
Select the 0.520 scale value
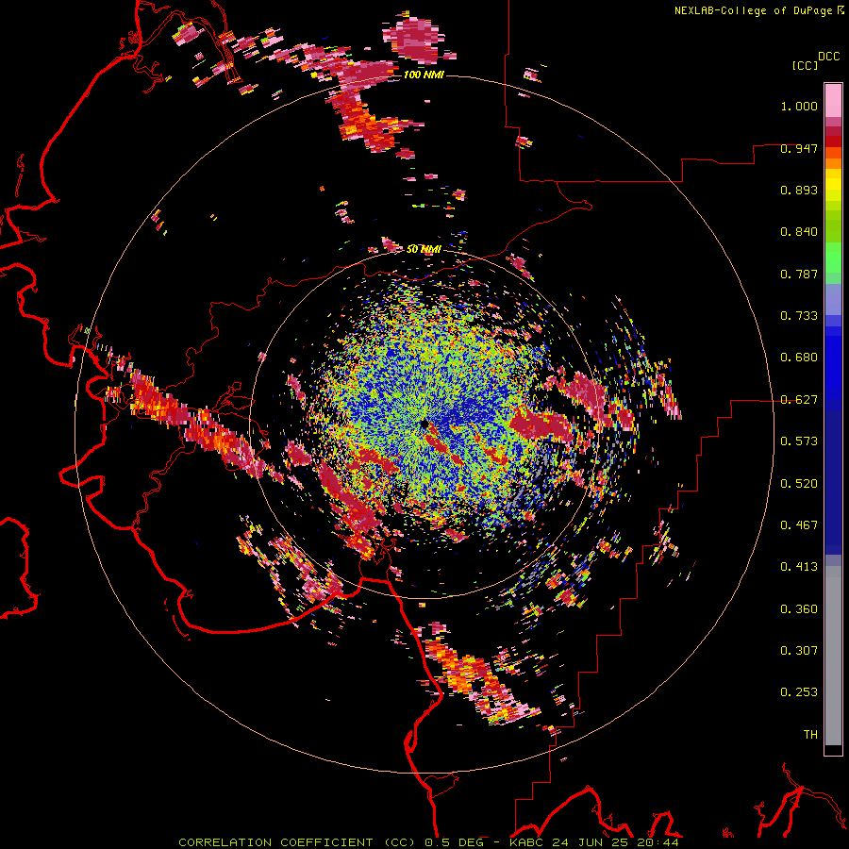(x=799, y=484)
